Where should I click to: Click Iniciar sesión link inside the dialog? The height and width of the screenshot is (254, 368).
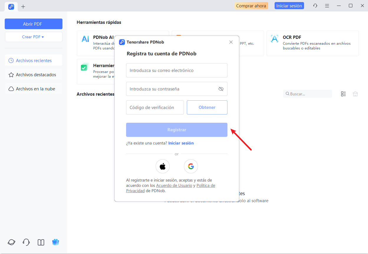pos(181,143)
